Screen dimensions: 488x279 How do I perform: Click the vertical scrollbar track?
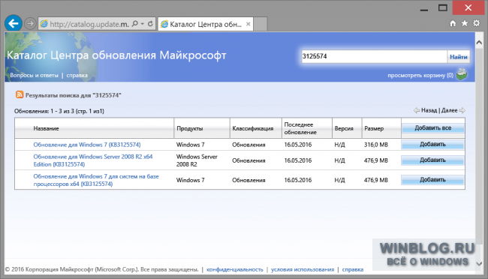point(479,152)
